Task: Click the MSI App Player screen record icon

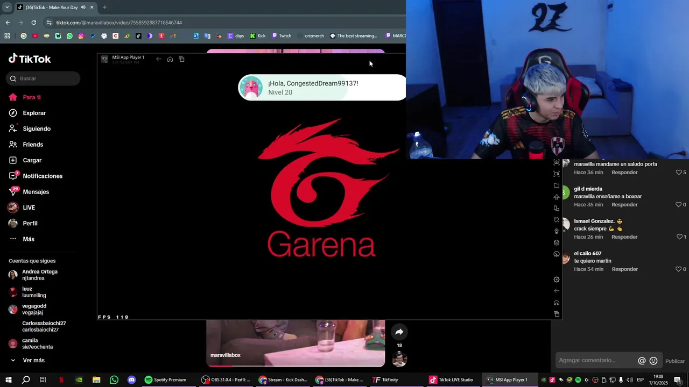Action: [557, 174]
